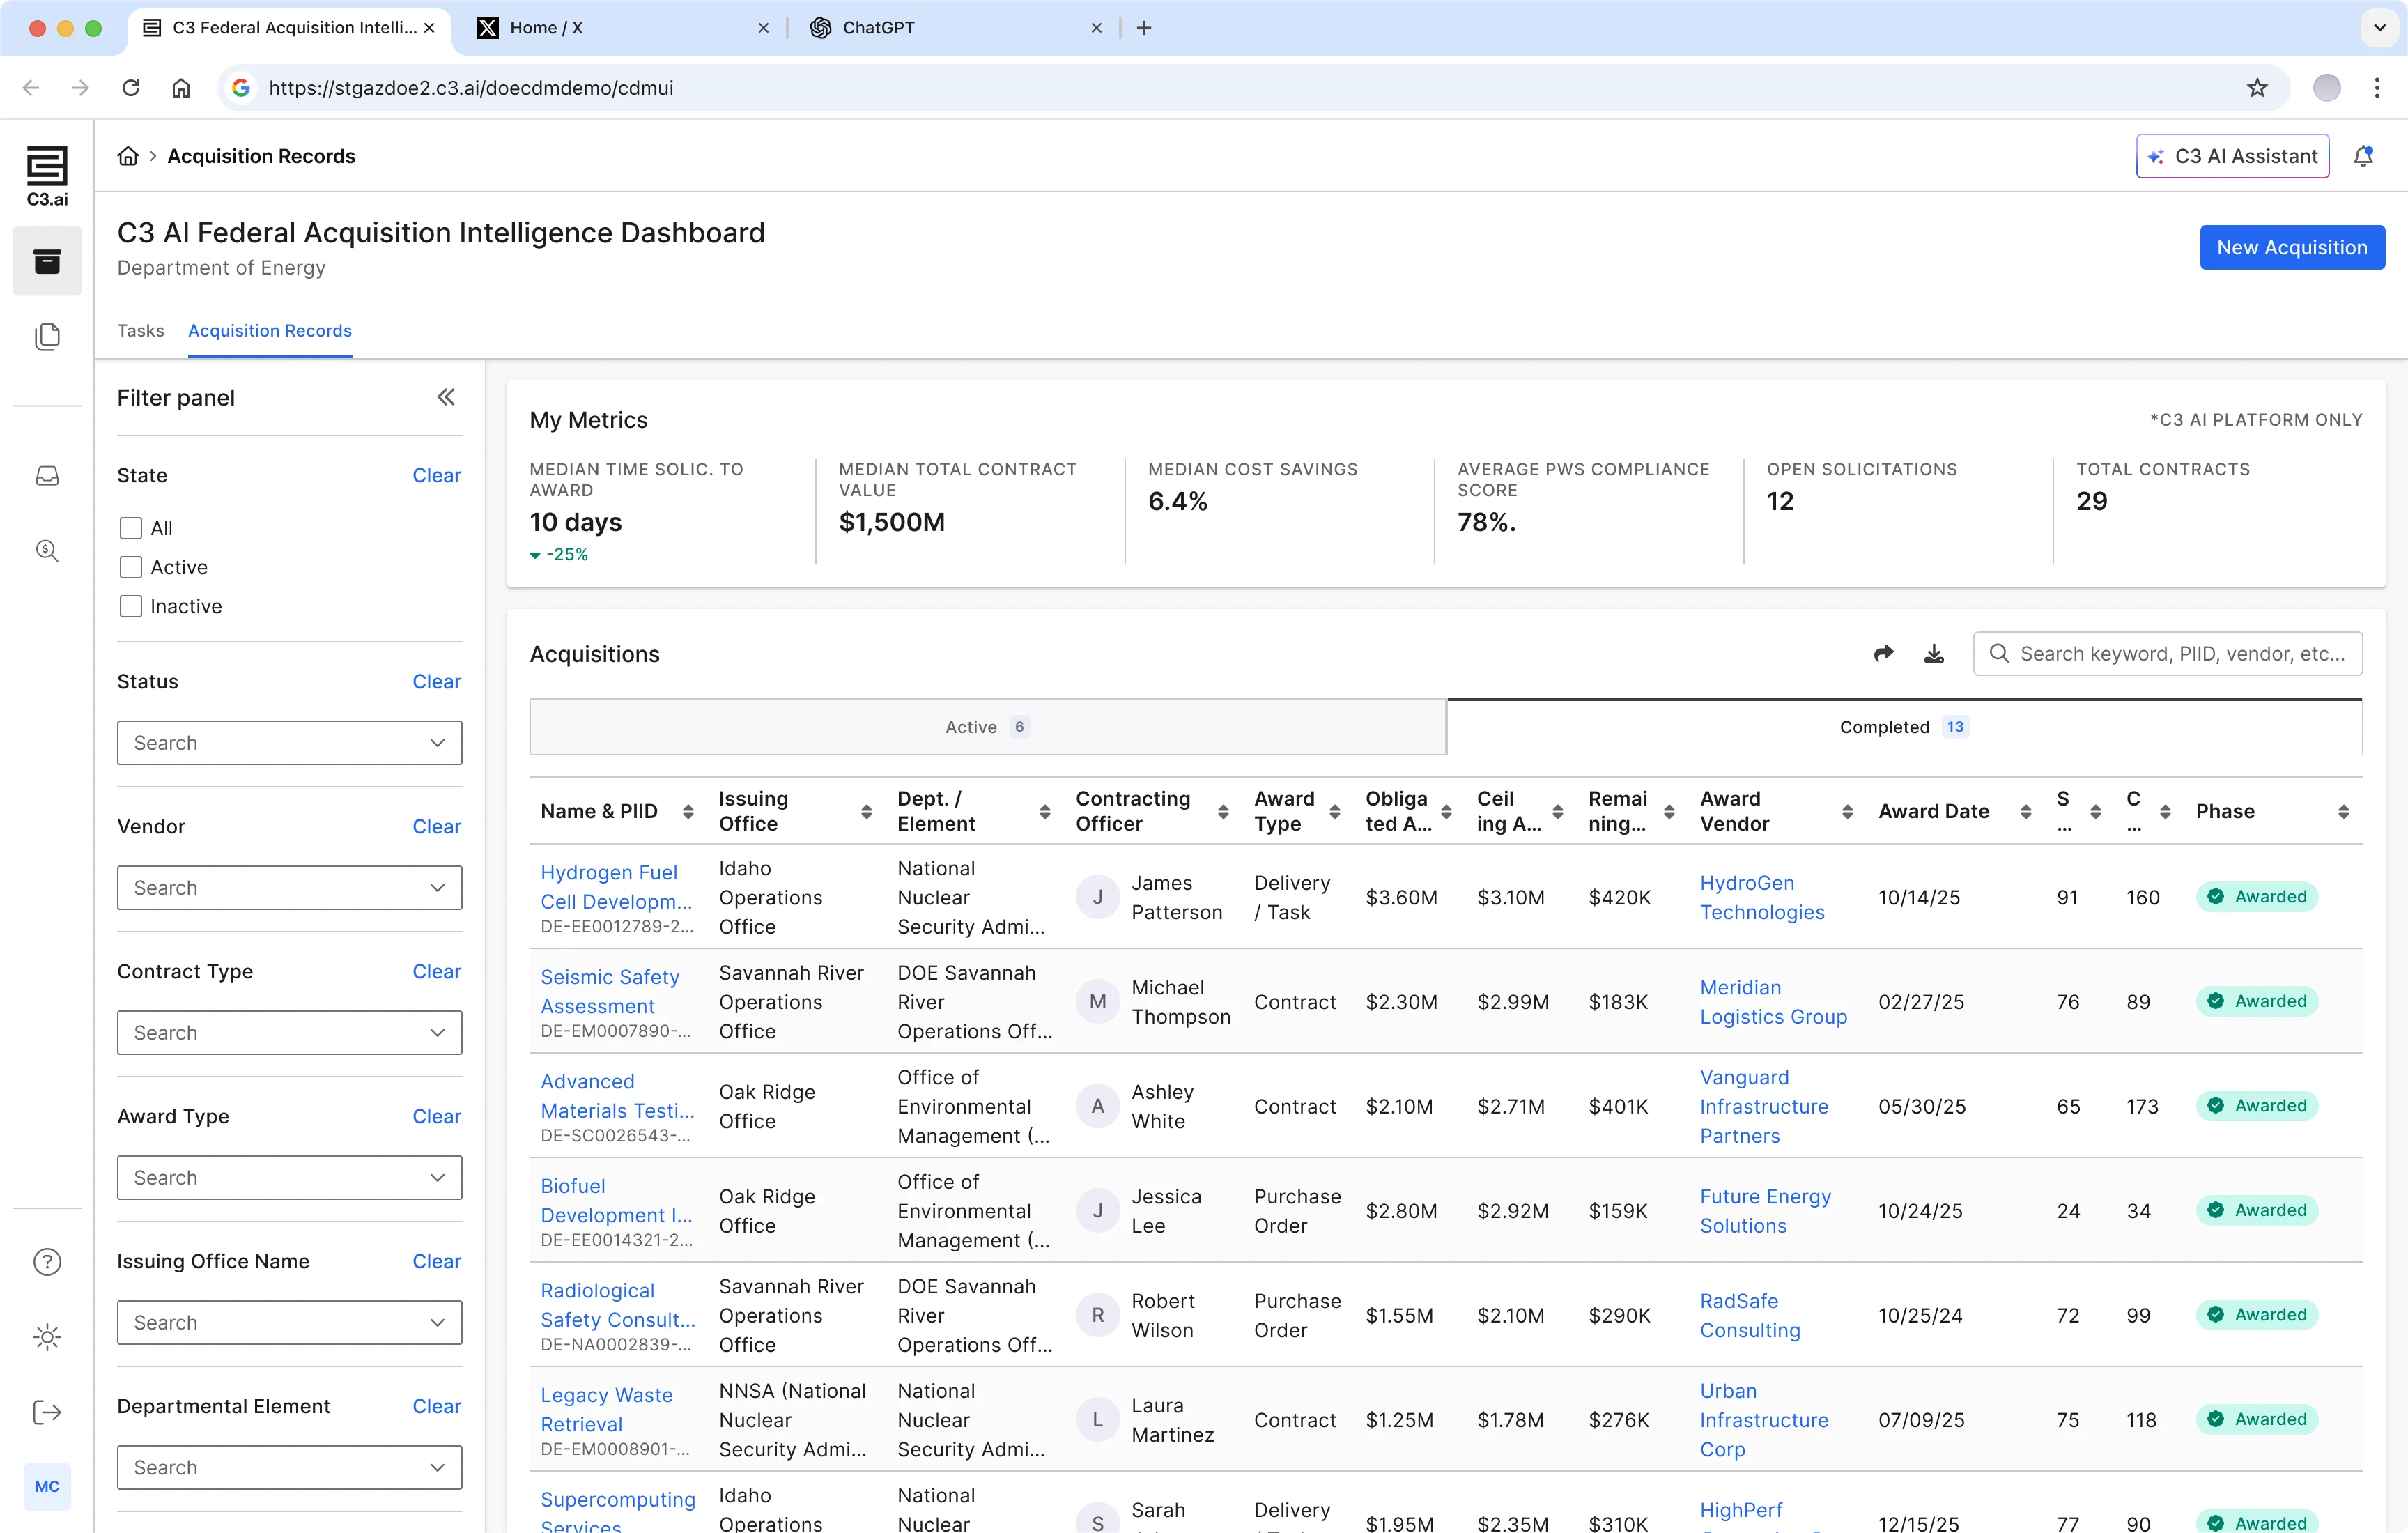This screenshot has height=1533, width=2408.
Task: Sort by Award Date column
Action: 2025,811
